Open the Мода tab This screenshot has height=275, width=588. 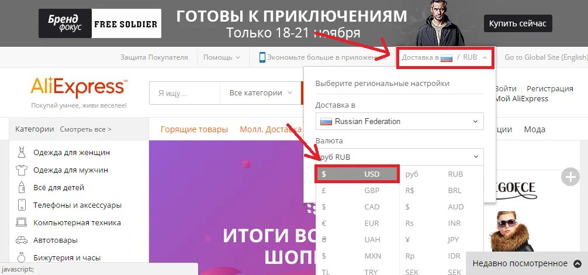point(534,129)
